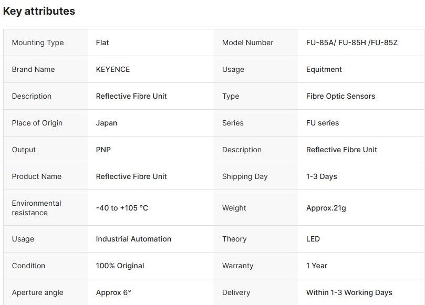Select the LED theory value
Screen dimensions: 425x305
[313, 239]
